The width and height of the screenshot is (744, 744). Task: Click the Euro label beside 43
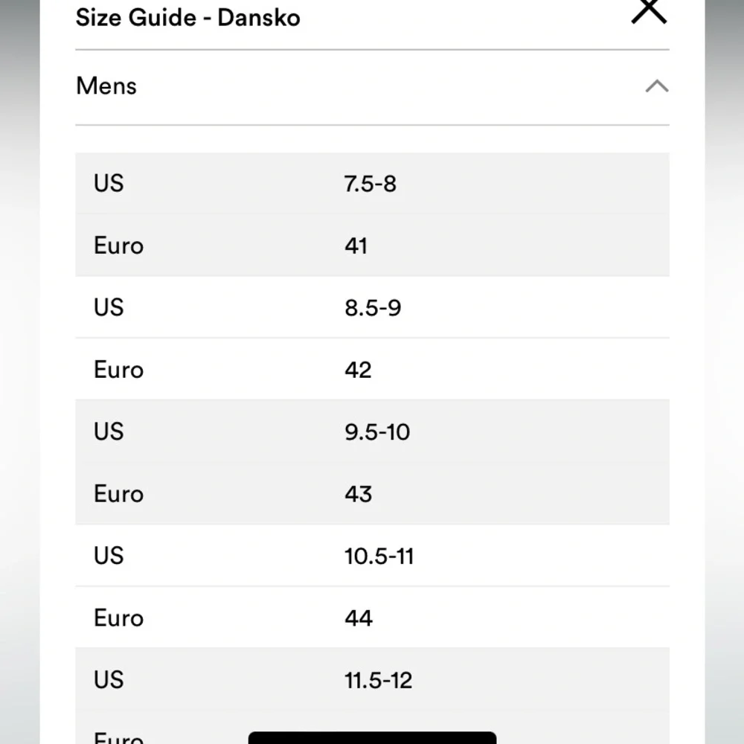[x=118, y=494]
